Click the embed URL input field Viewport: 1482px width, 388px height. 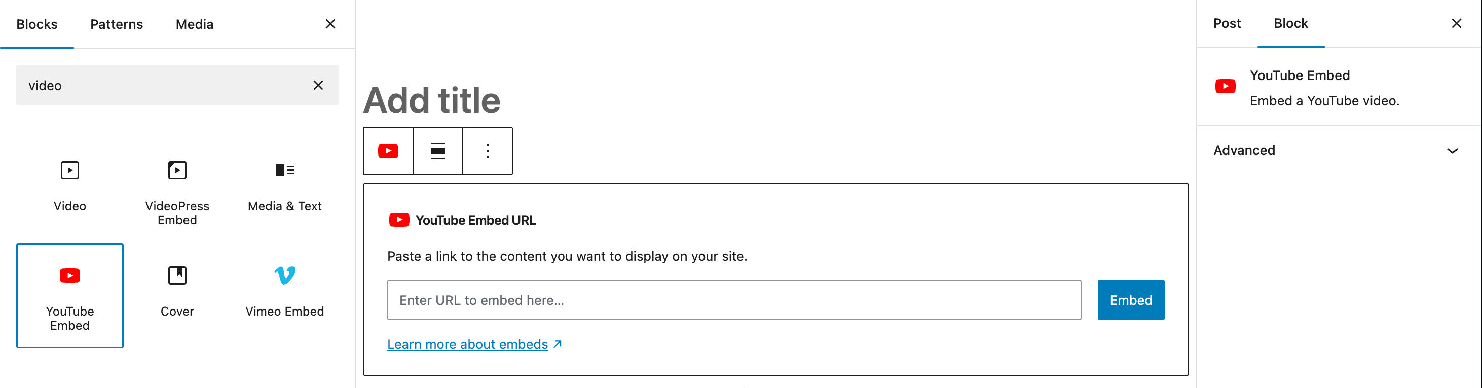pos(733,300)
